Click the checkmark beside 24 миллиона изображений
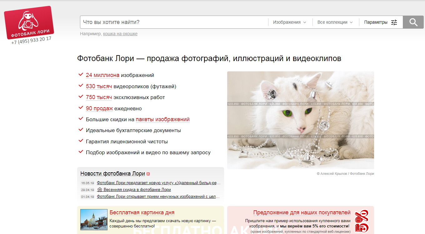Screen dimensions: 425x234 click(80, 74)
